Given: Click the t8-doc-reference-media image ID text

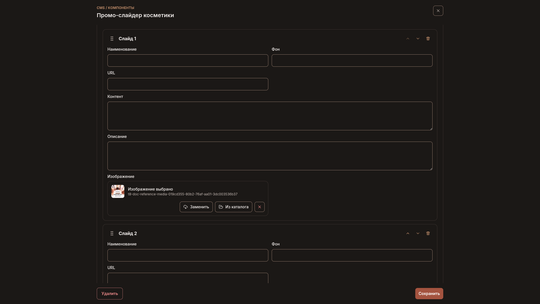Looking at the screenshot, I should (183, 194).
